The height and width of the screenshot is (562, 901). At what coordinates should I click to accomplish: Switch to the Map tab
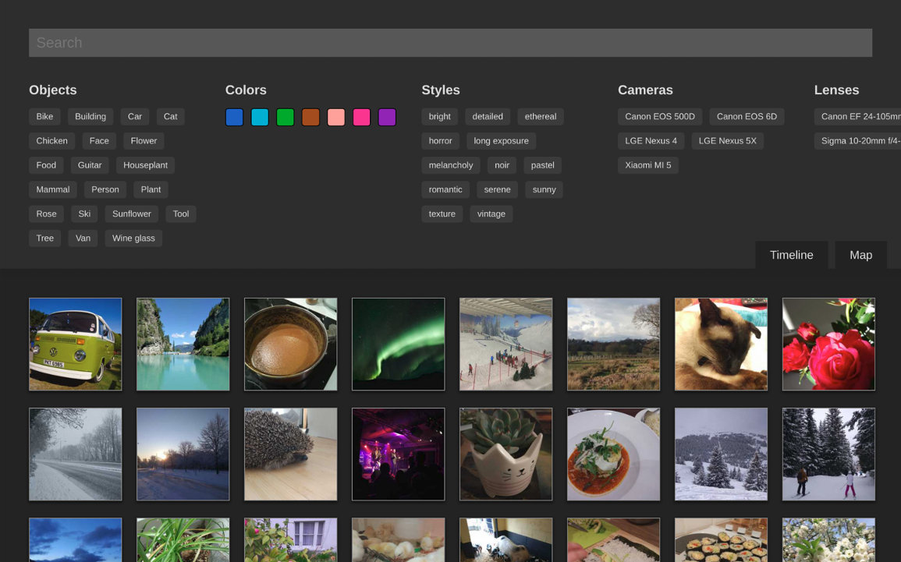[860, 255]
